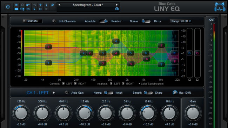Image resolution: width=228 pixels, height=128 pixels.
Task: Toggle Controls LEFT checkbox
Action: click(63, 83)
